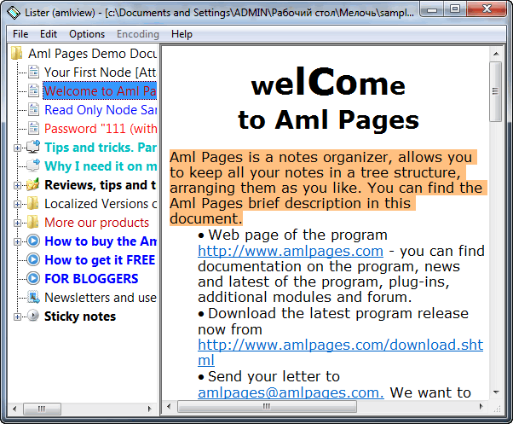Maximize the Lister window
Screen dimensions: 513x424
coord(455,9)
